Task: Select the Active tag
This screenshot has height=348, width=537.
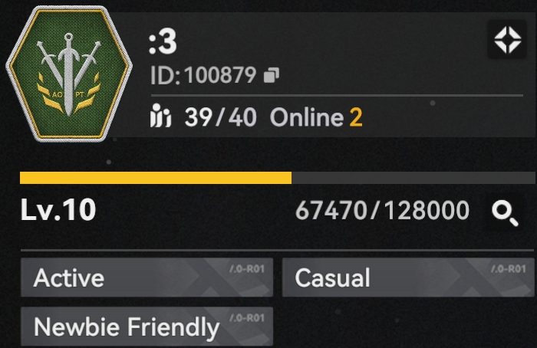Action: click(x=147, y=277)
